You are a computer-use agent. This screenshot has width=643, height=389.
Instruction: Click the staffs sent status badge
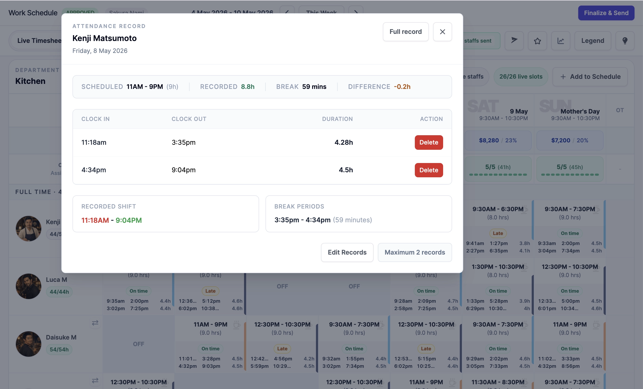(x=481, y=41)
